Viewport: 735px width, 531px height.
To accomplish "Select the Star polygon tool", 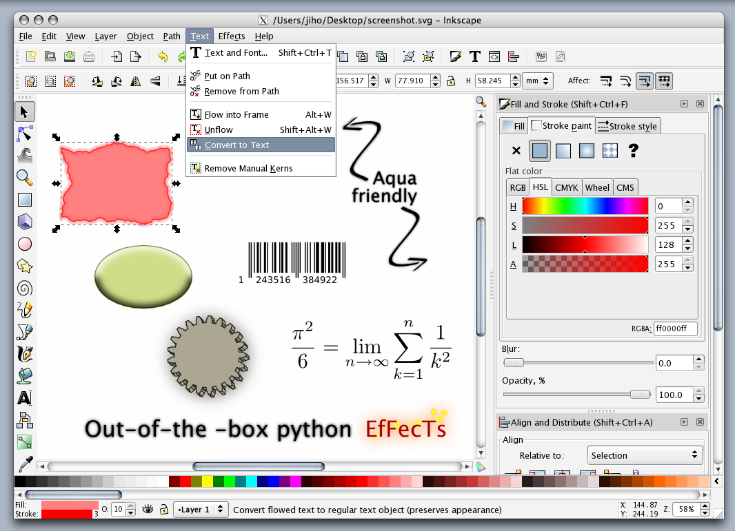I will click(x=25, y=266).
